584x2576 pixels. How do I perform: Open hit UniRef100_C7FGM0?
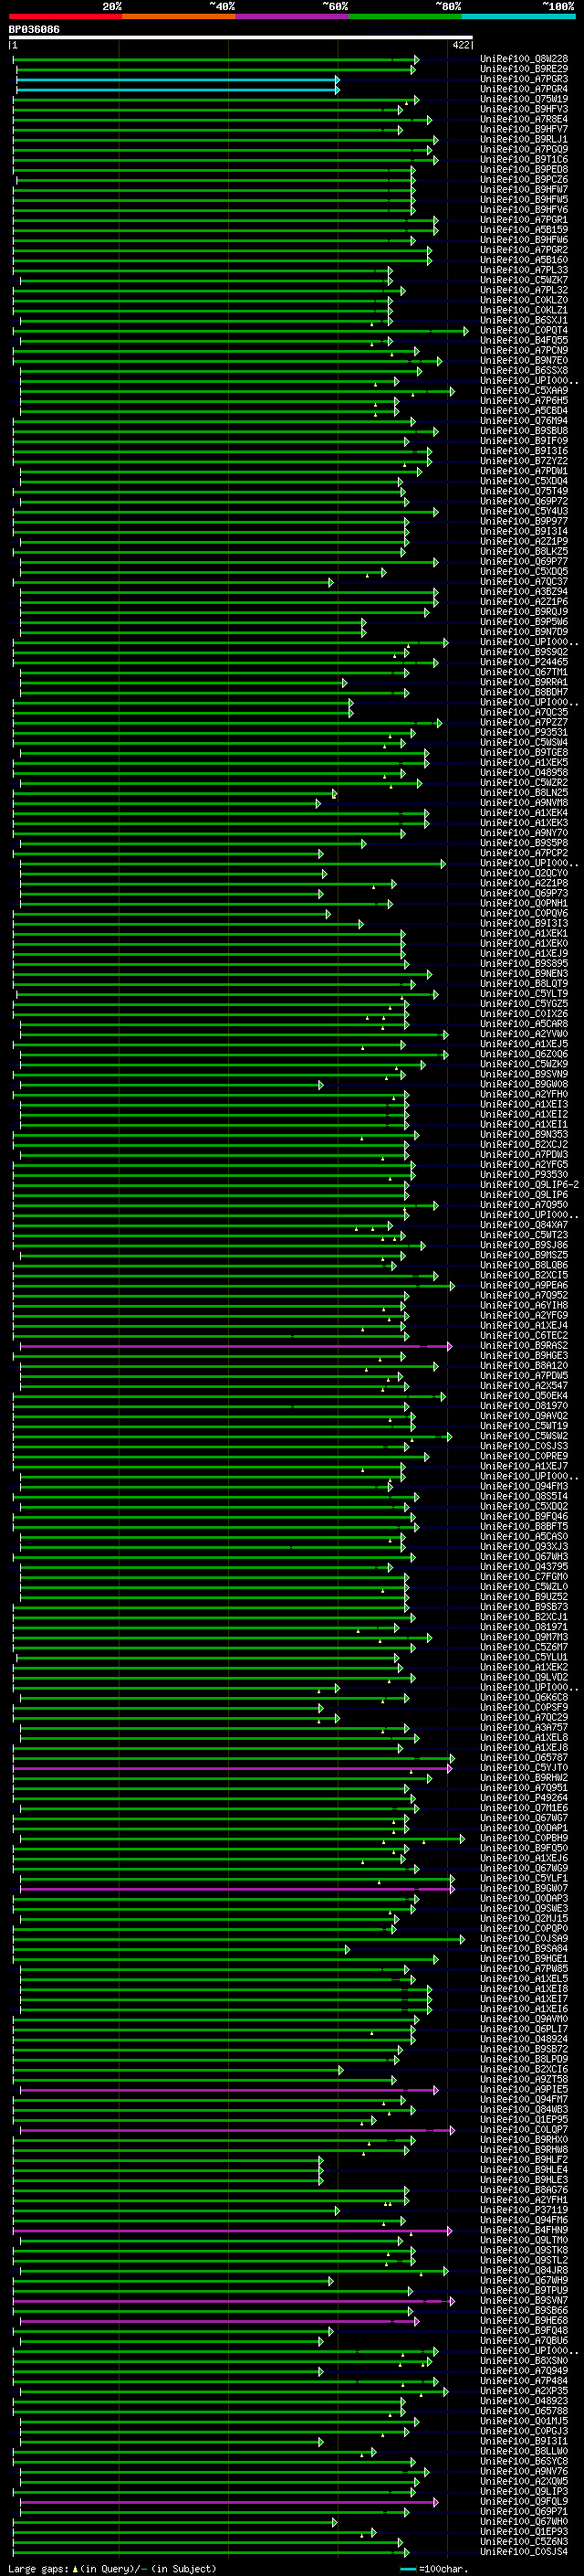524,1577
